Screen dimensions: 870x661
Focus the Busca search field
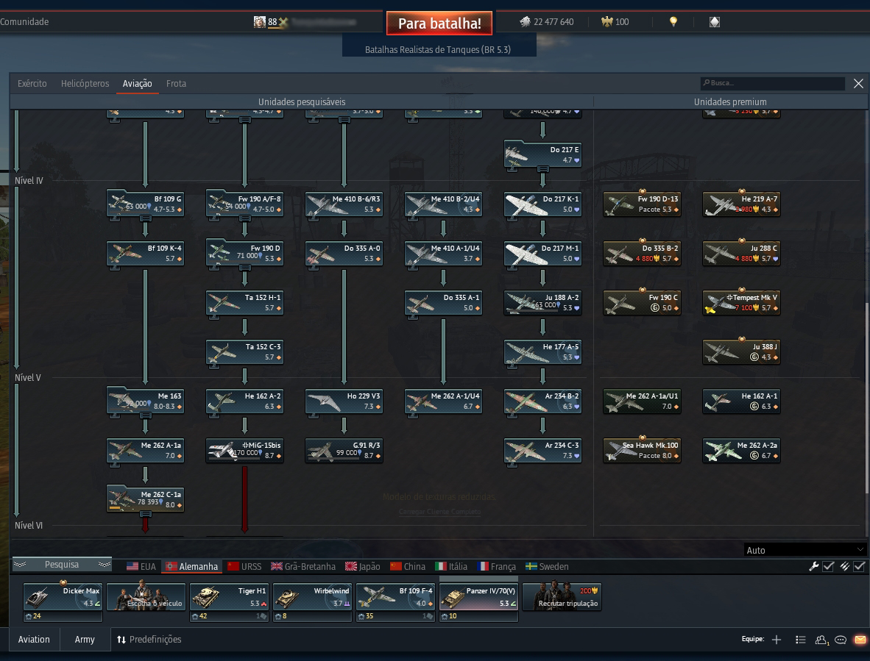pos(772,83)
